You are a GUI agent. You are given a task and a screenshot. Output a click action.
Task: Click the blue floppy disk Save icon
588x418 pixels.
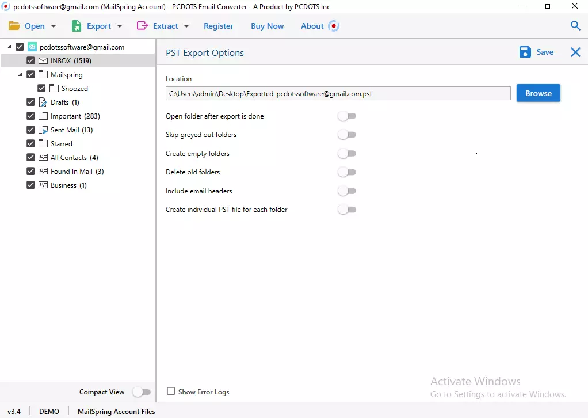pyautogui.click(x=525, y=52)
